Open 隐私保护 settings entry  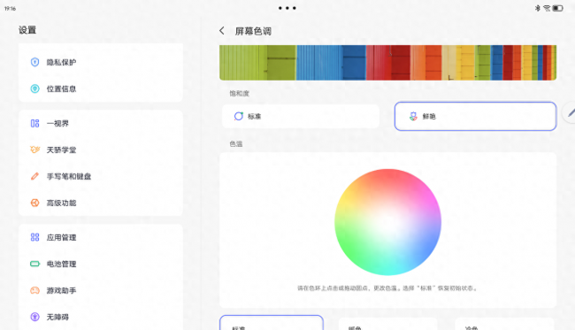coord(101,62)
